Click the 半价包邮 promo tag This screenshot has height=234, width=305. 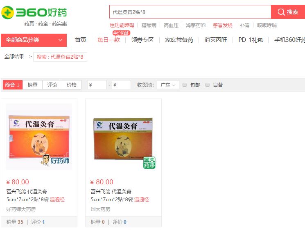point(121,33)
